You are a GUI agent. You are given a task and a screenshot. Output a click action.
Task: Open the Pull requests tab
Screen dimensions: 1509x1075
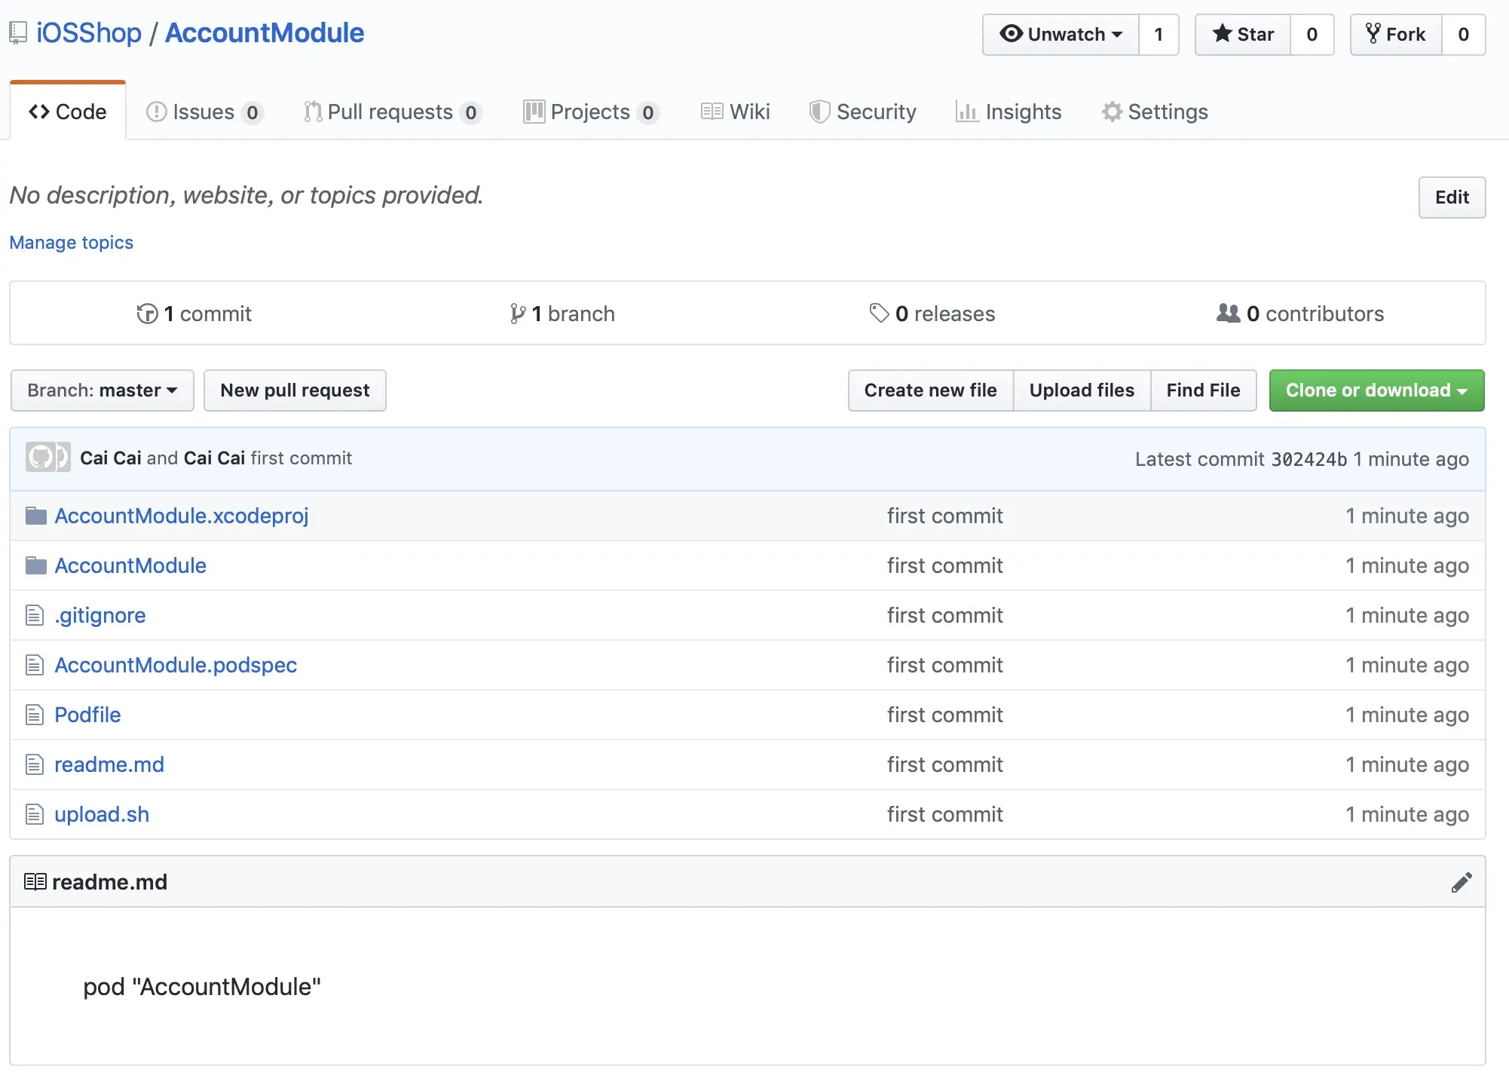coord(392,112)
